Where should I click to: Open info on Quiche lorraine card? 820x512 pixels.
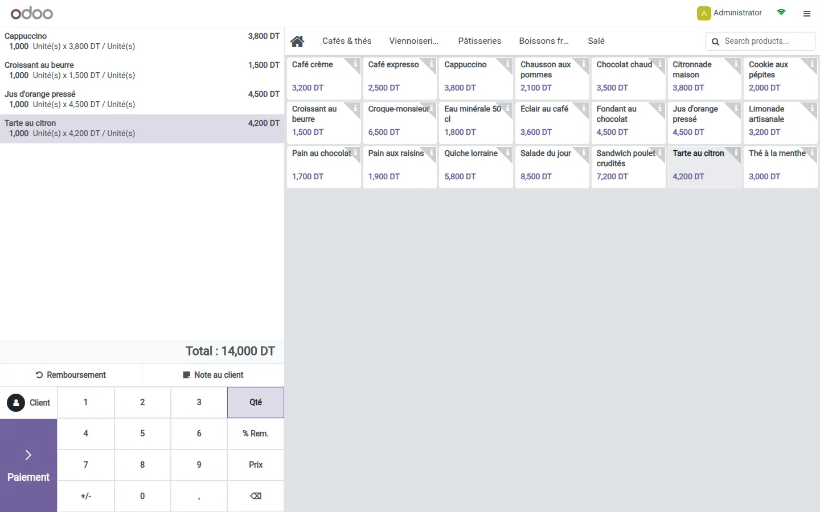tap(507, 152)
